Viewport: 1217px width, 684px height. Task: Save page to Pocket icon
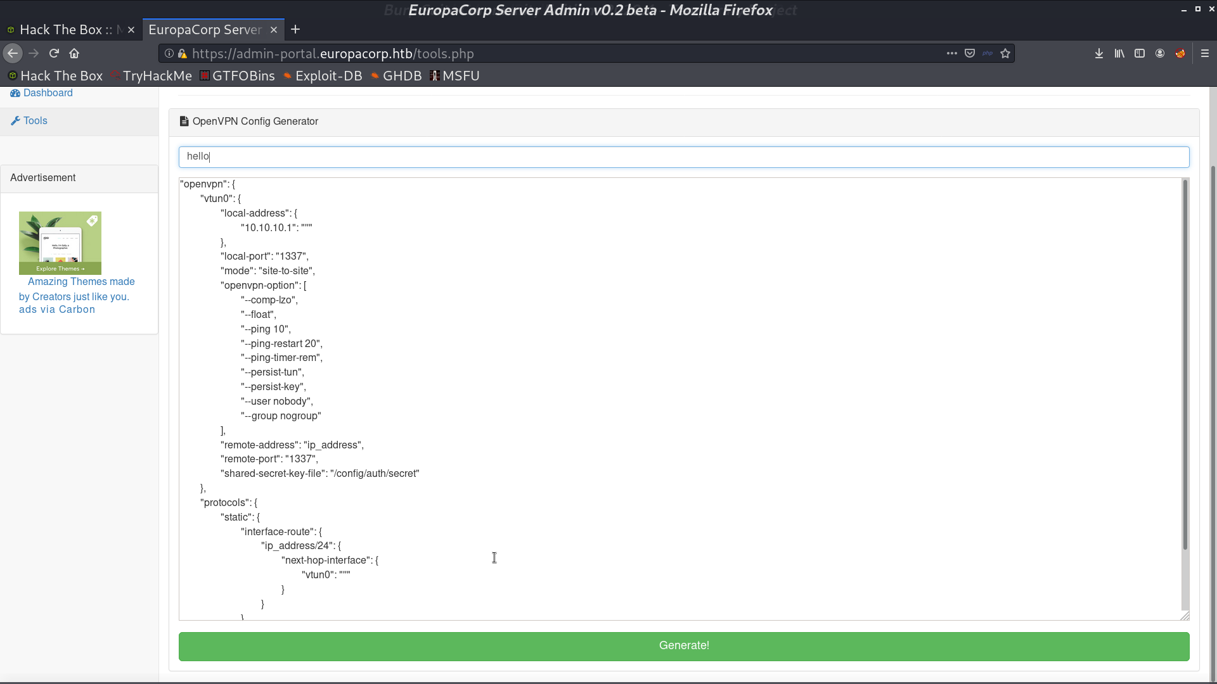[970, 54]
